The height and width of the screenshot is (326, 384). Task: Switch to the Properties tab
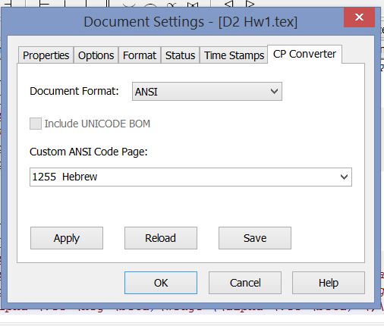(x=46, y=55)
